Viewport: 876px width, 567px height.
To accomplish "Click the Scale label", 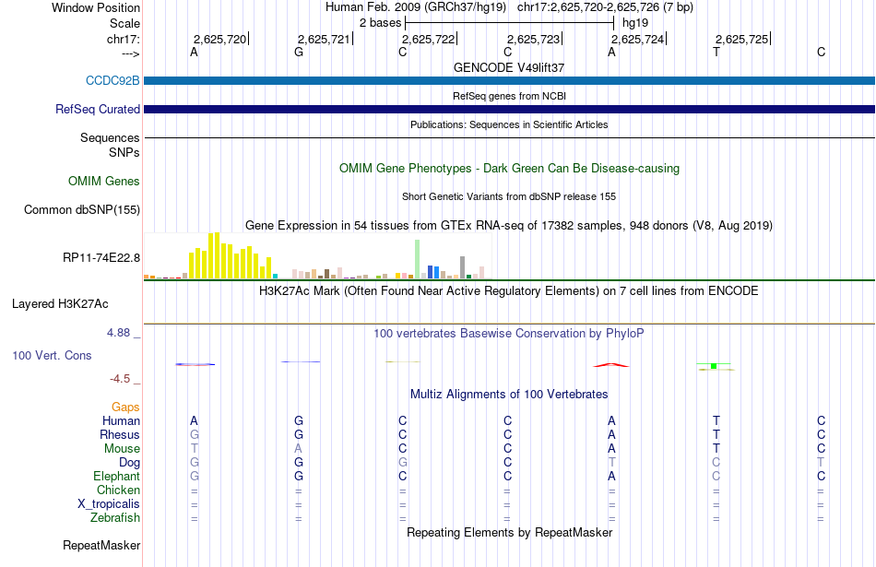I will (x=124, y=23).
